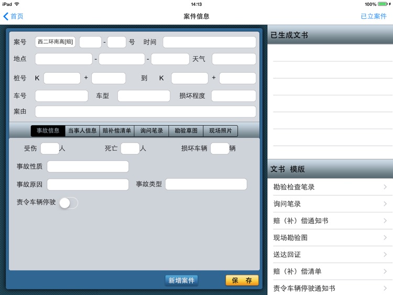The height and width of the screenshot is (295, 393).
Task: Click 事故性质 input field
Action: 88,167
